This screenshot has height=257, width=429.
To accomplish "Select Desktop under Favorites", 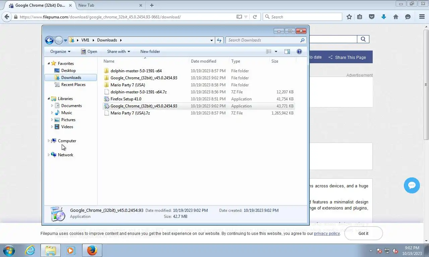I will pyautogui.click(x=68, y=71).
